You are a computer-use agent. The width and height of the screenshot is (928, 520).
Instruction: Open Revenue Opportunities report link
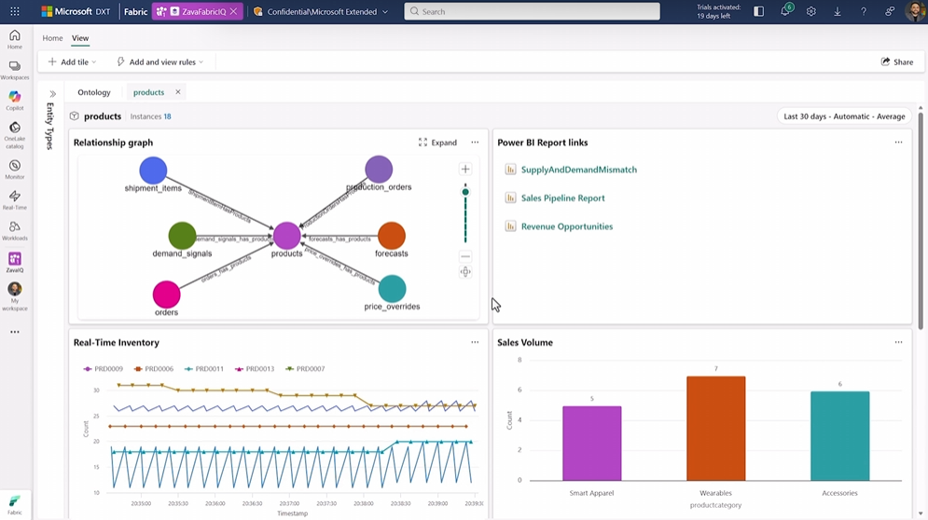tap(567, 226)
